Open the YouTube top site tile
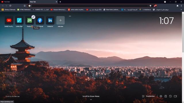 [x=9, y=20]
